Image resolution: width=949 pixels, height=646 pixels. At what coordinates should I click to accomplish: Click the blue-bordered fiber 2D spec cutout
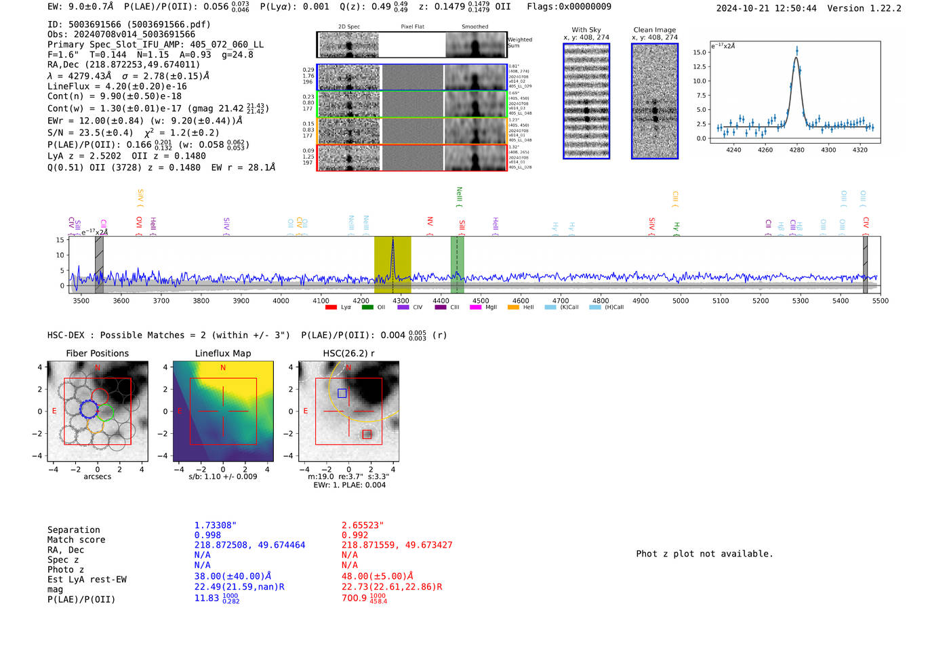349,77
